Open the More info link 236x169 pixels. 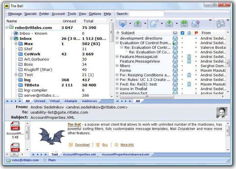coord(127,145)
